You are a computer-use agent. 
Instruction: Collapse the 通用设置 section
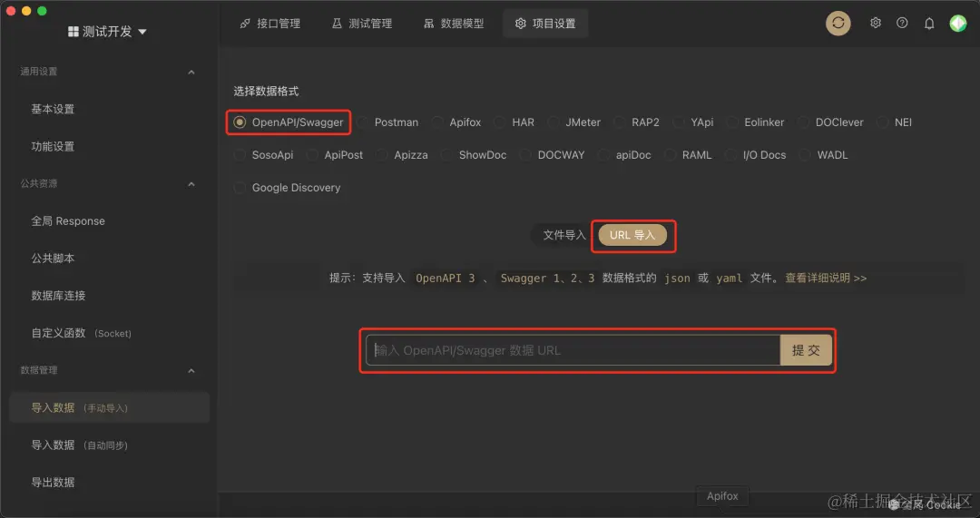pyautogui.click(x=191, y=72)
